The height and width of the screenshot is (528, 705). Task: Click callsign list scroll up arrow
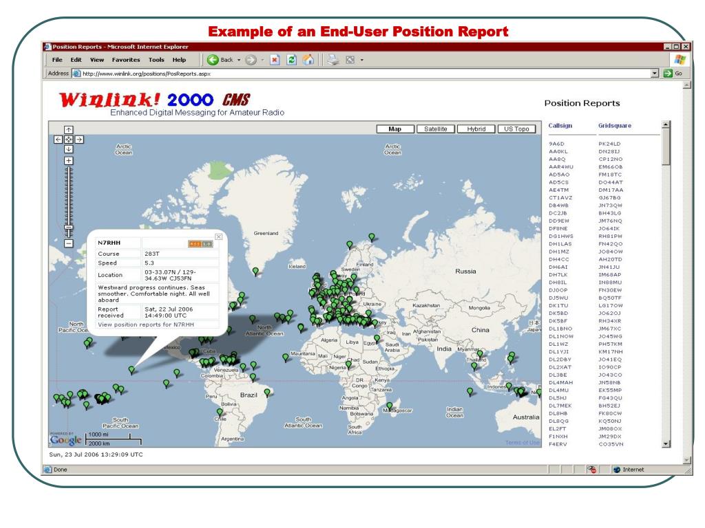tap(666, 125)
